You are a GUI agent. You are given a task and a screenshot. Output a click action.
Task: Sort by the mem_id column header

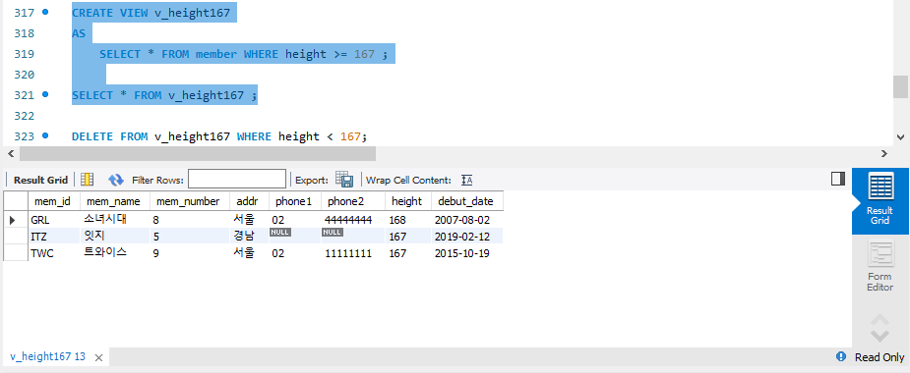(x=52, y=201)
